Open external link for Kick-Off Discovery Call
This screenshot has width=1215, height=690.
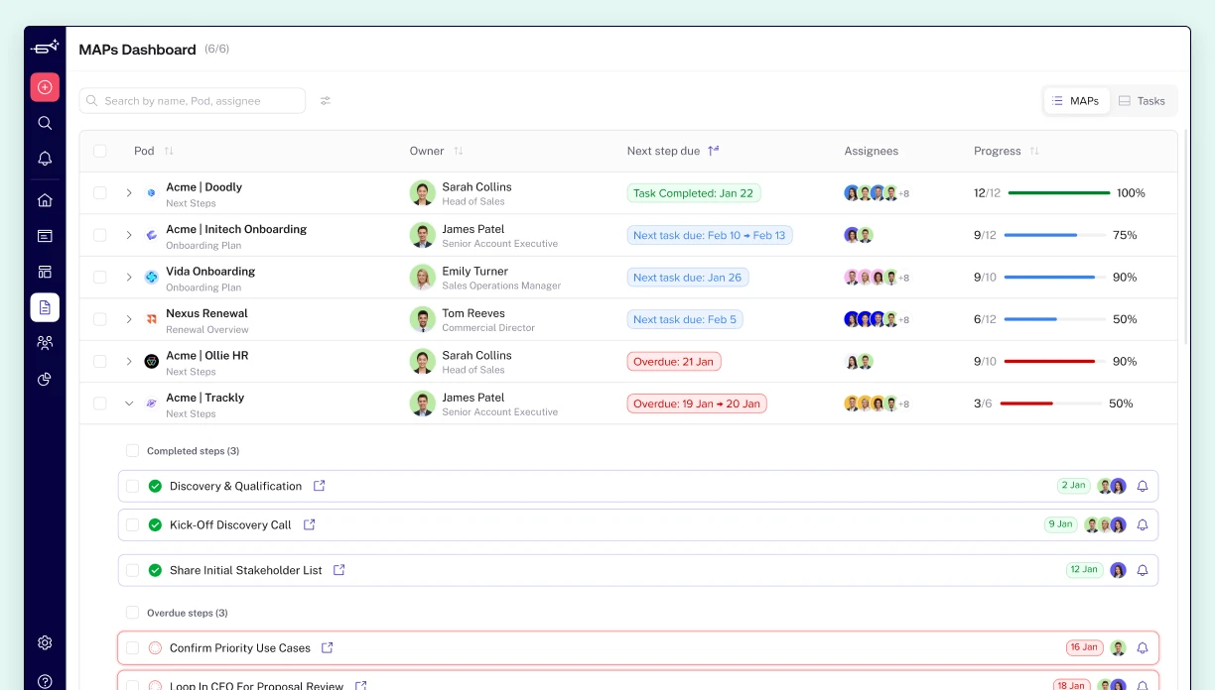click(x=309, y=524)
